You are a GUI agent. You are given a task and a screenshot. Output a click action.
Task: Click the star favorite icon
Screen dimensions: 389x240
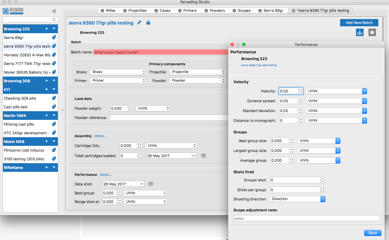[372, 33]
